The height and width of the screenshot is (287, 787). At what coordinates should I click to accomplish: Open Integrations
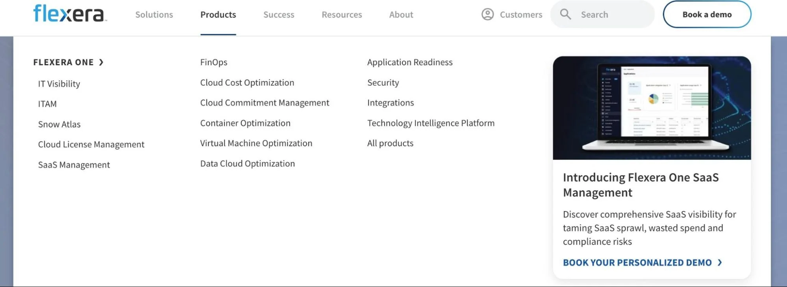tap(391, 103)
